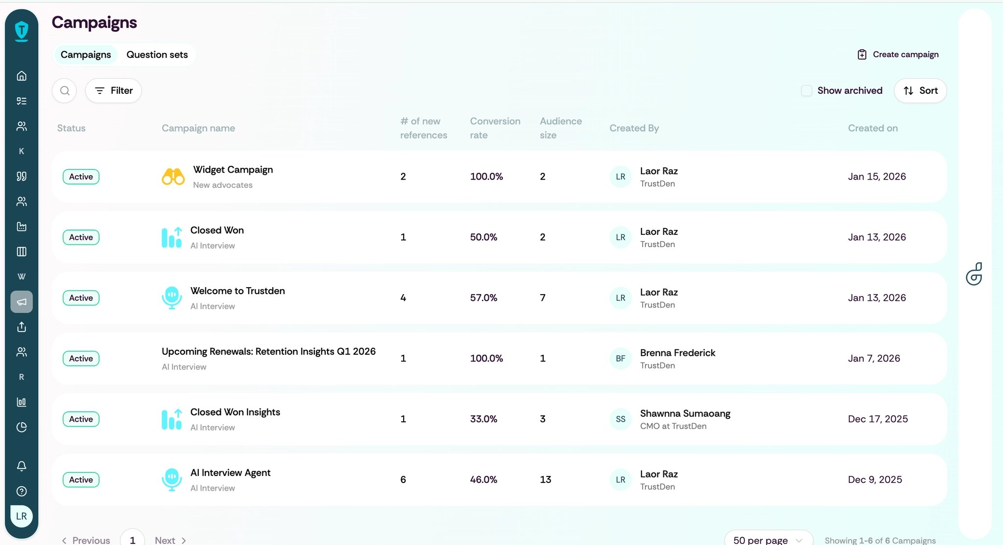Open the search magnifier button

(x=65, y=91)
